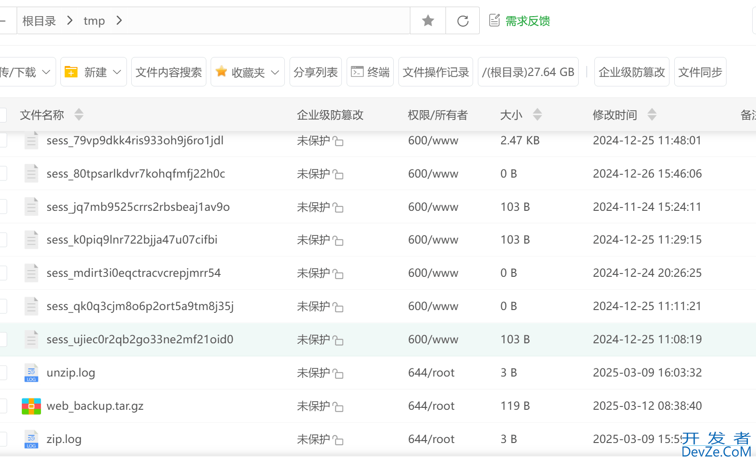
Task: Check the box for sess_79vp9dkk4ris933oh9j6ro1jdl
Action: coord(2,140)
